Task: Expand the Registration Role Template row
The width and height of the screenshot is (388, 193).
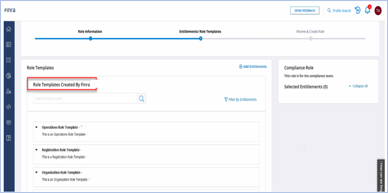Action: 36,150
